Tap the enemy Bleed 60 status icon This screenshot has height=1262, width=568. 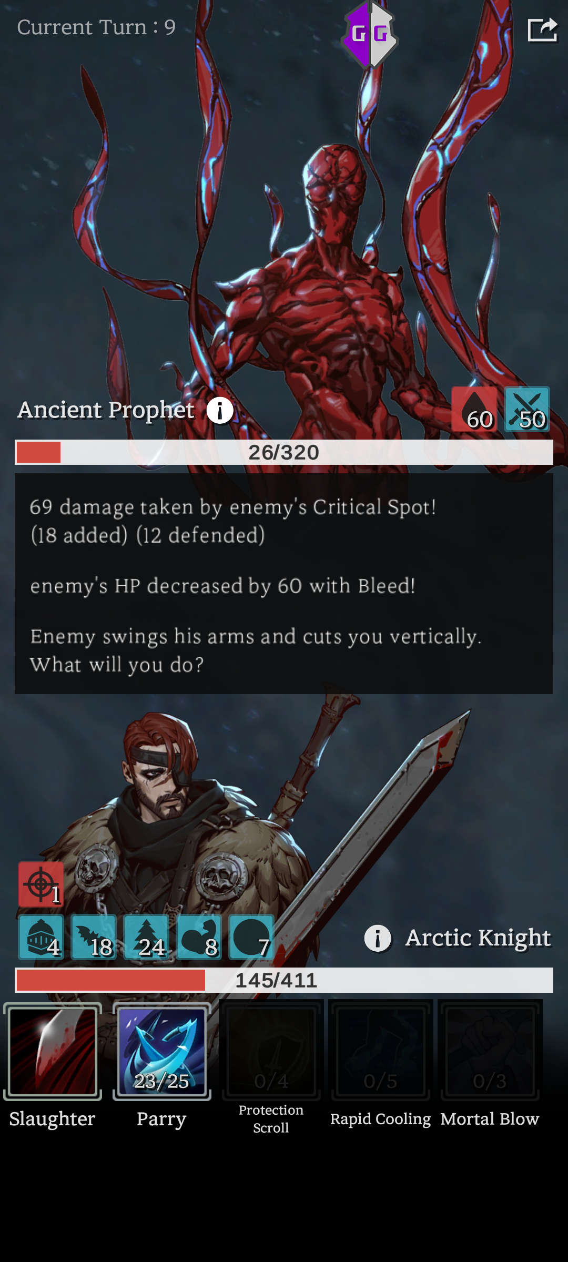point(474,410)
